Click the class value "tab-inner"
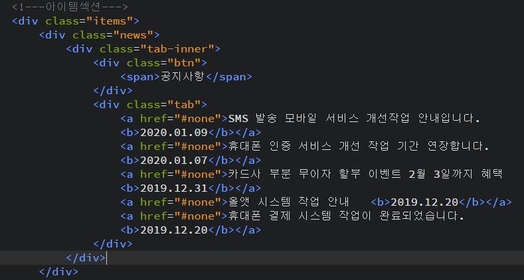Image resolution: width=524 pixels, height=280 pixels. pyautogui.click(x=177, y=49)
